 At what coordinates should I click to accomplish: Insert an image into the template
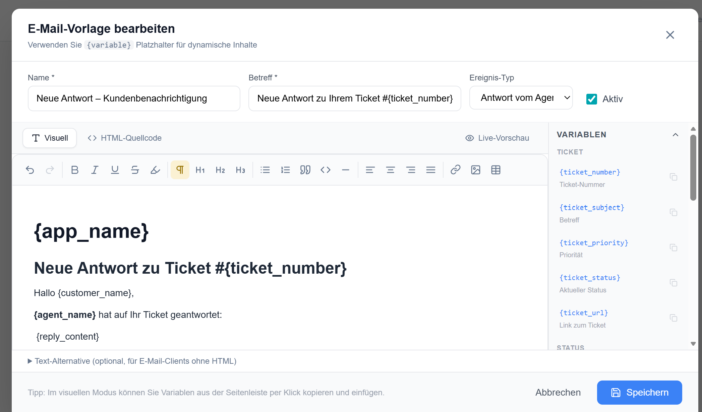pyautogui.click(x=475, y=170)
